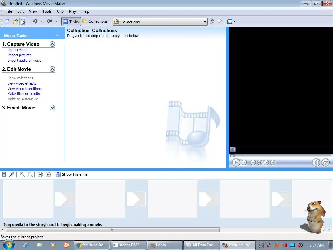
Task: Launch Internet Explorer from taskbar
Action: tap(26, 245)
